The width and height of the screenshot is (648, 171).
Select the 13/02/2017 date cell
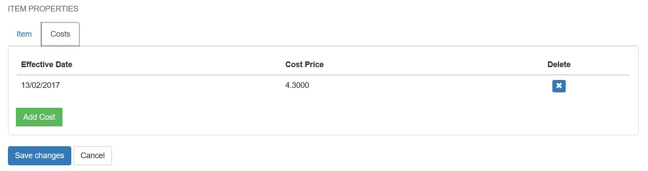40,85
